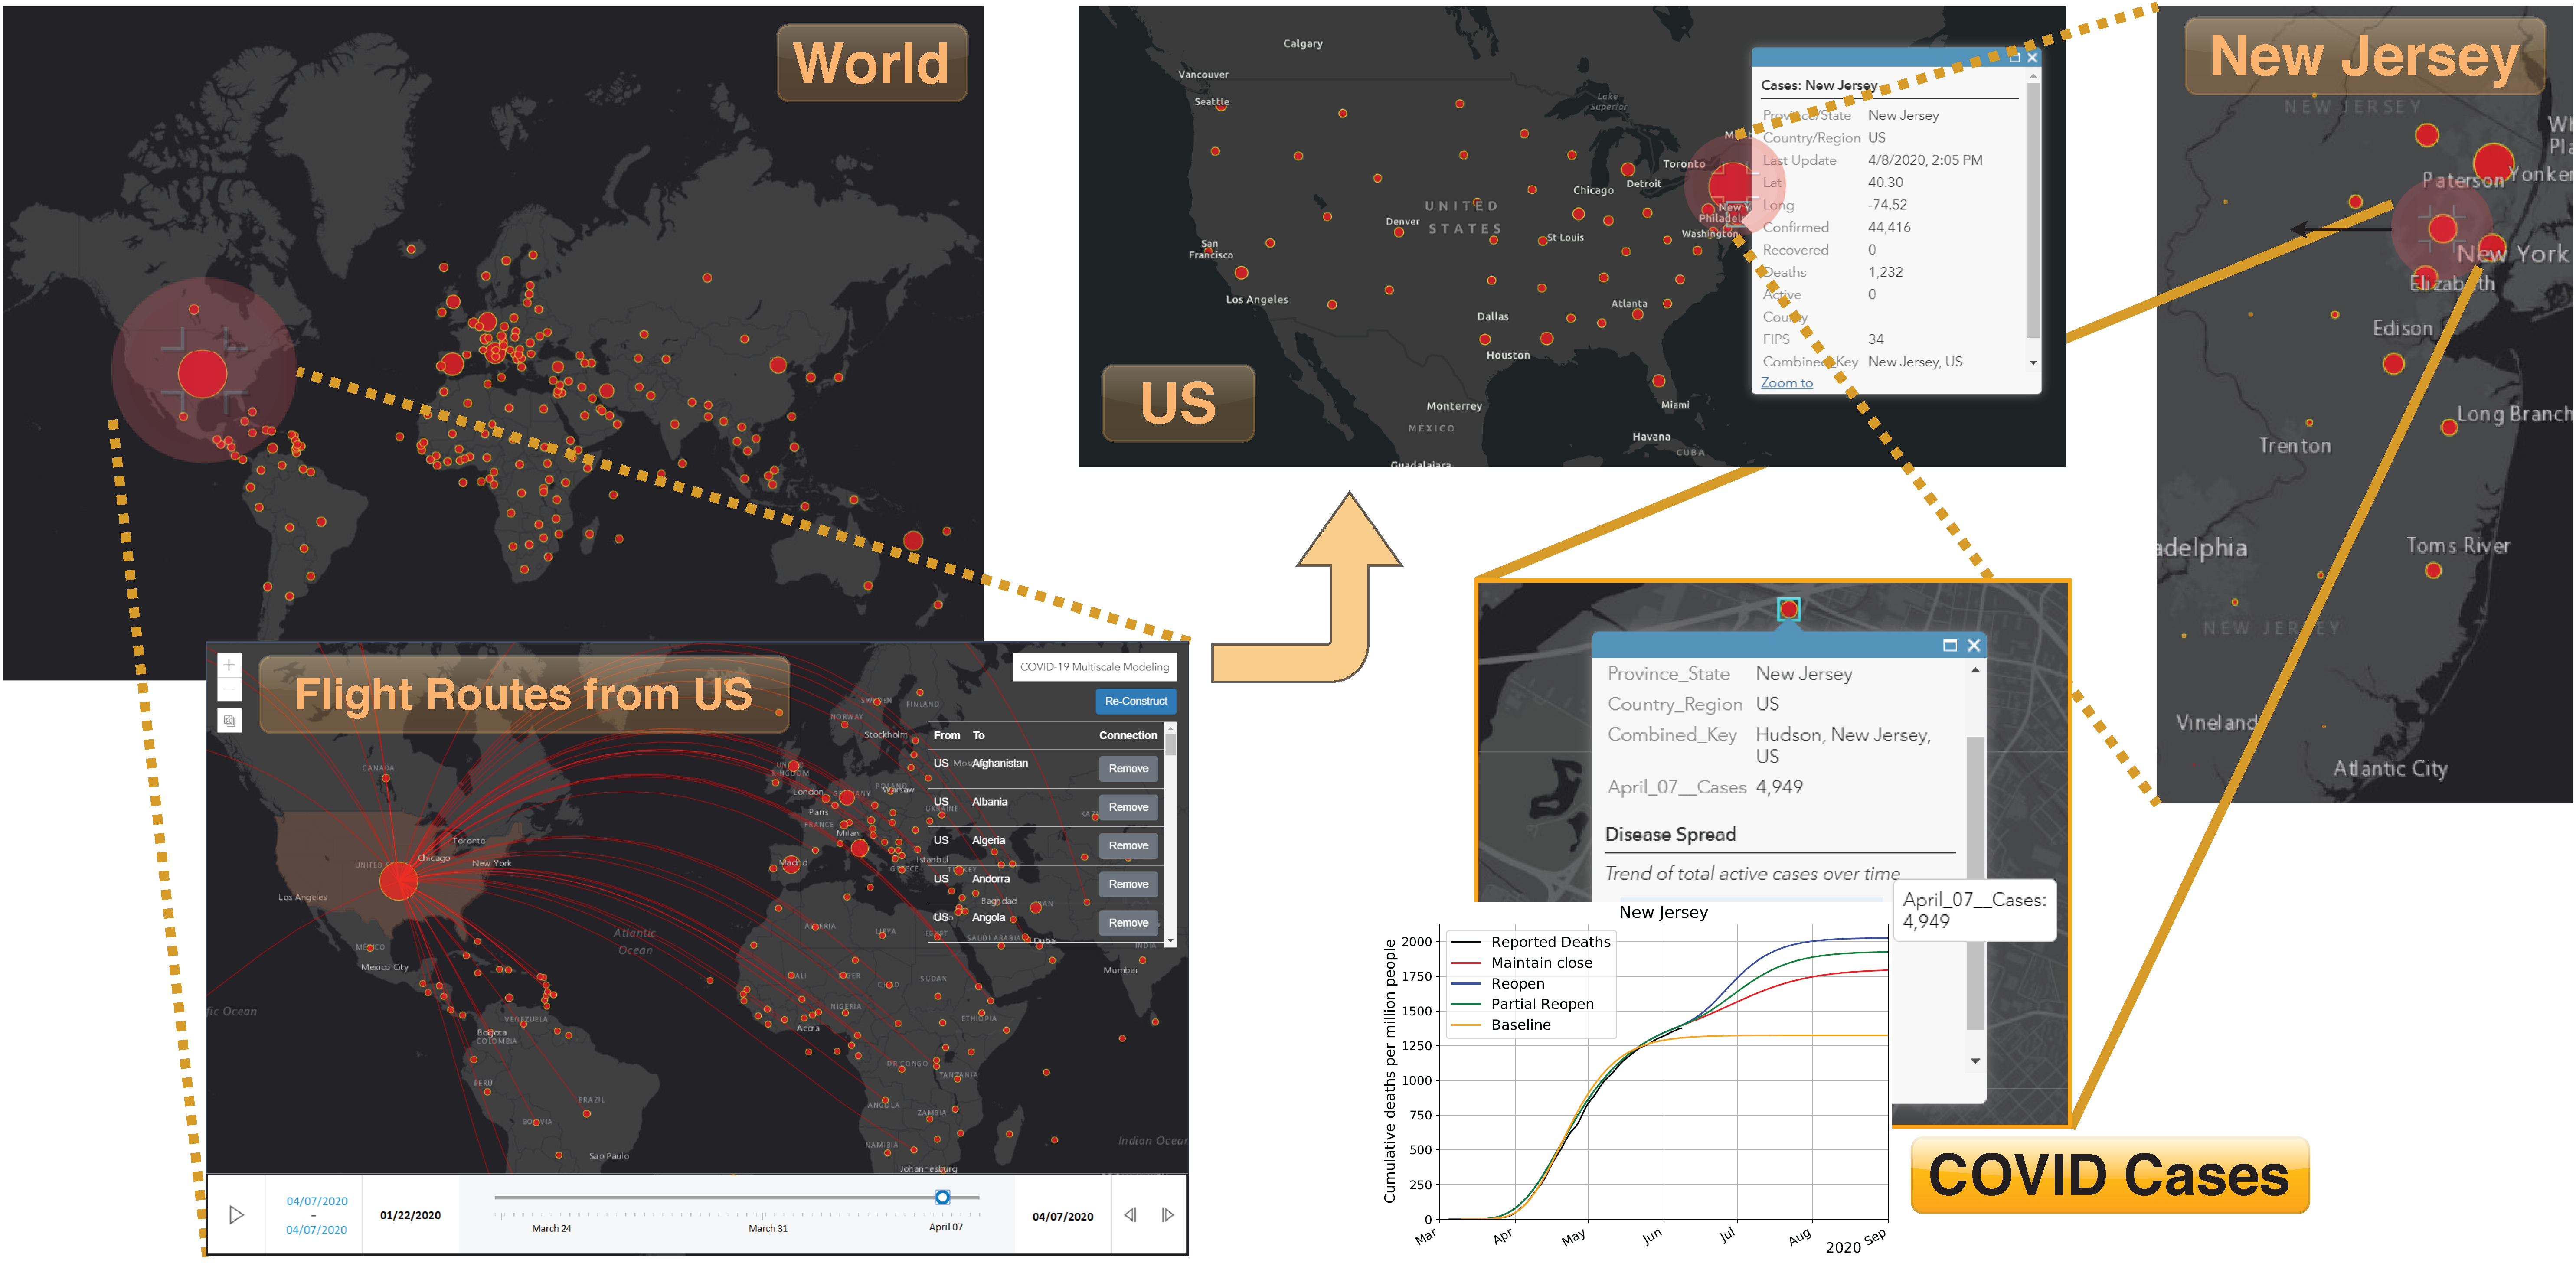Image resolution: width=2576 pixels, height=1263 pixels.
Task: Maximize the Hudson county popup
Action: tap(1950, 645)
